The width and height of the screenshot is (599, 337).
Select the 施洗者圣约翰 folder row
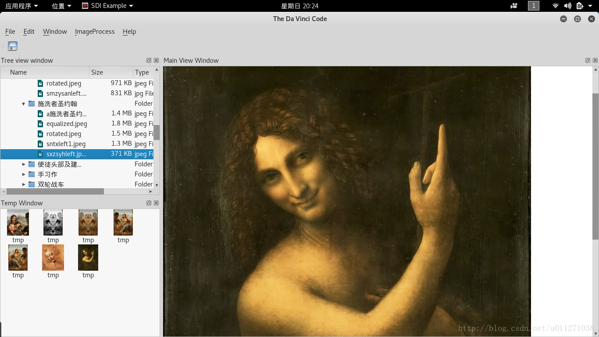point(77,104)
